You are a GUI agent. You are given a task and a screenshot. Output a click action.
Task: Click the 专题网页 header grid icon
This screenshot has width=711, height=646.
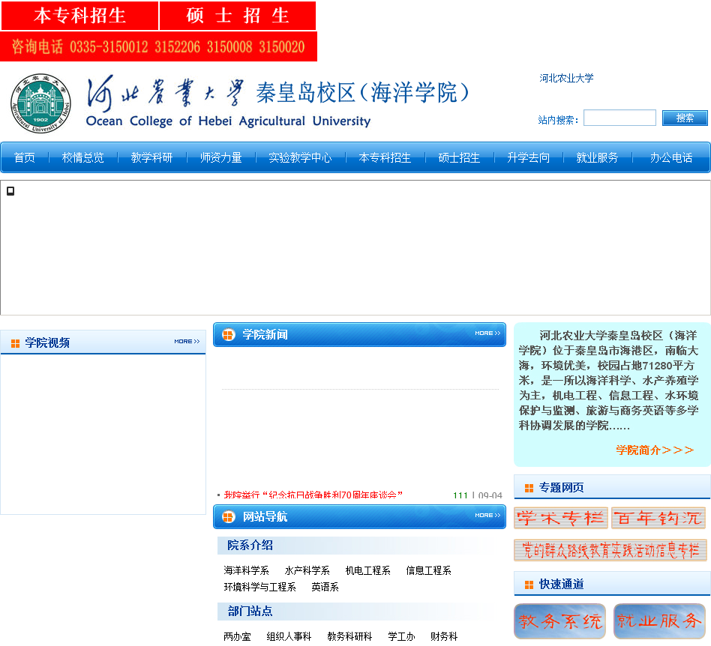[x=529, y=488]
